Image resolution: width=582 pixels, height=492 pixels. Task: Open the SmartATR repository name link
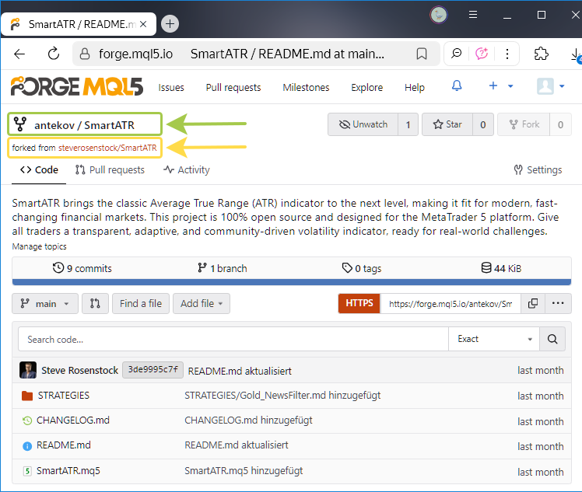[x=109, y=125]
